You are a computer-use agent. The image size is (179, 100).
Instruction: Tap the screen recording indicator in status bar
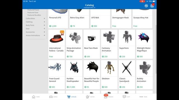[x=142, y=1]
